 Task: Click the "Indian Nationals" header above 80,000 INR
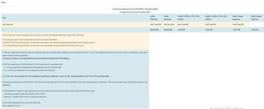tap(167, 18)
